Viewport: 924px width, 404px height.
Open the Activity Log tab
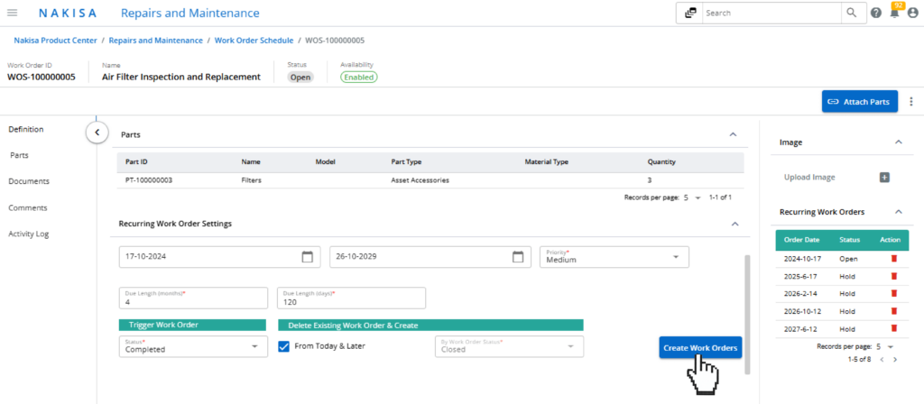click(x=30, y=234)
